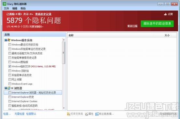Select Windows操作系统 group label
Viewport: 180px width, 119px height.
point(22,40)
